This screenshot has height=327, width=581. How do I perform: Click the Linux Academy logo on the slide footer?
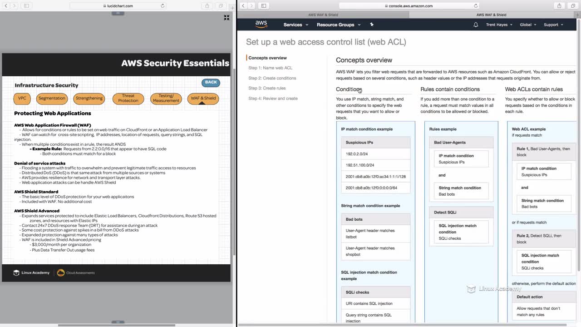[31, 272]
